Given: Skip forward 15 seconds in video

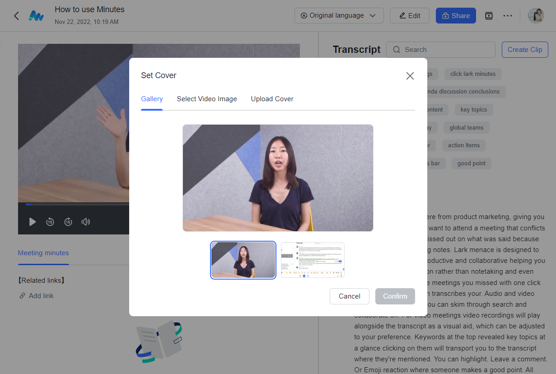Looking at the screenshot, I should click(68, 222).
